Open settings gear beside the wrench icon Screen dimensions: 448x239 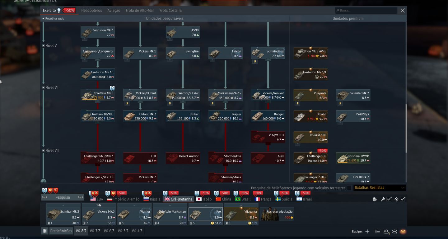click(375, 199)
